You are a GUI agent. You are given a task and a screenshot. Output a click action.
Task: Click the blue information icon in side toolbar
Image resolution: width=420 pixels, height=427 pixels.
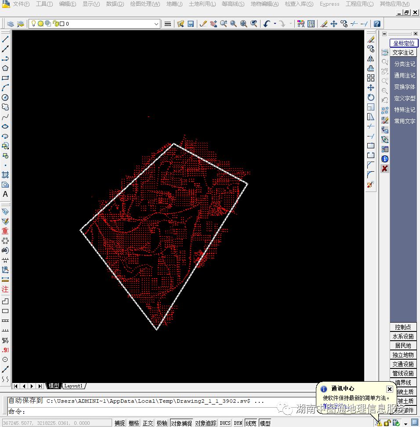[385, 159]
